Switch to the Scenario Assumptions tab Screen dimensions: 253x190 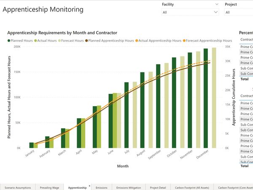coord(17,187)
